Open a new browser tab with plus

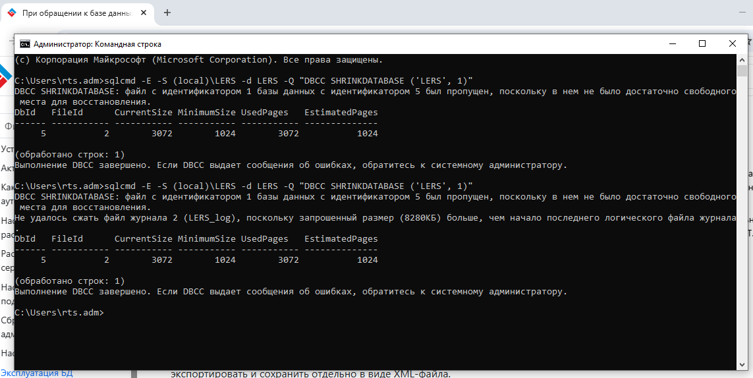pos(167,13)
